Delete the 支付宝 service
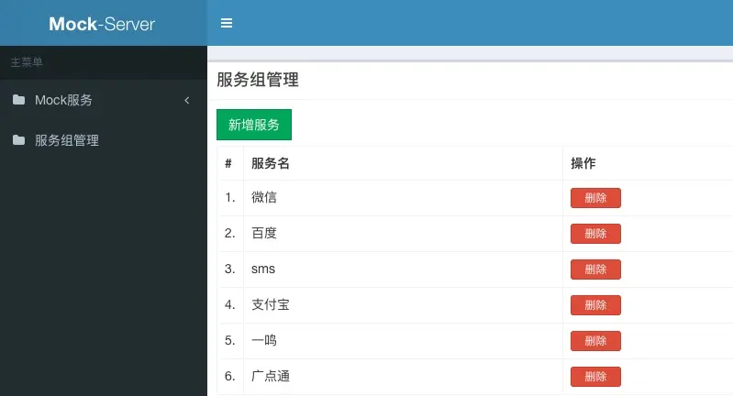Image resolution: width=733 pixels, height=396 pixels. click(x=595, y=305)
